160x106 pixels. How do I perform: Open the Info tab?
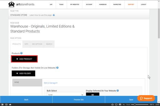[x=26, y=44]
